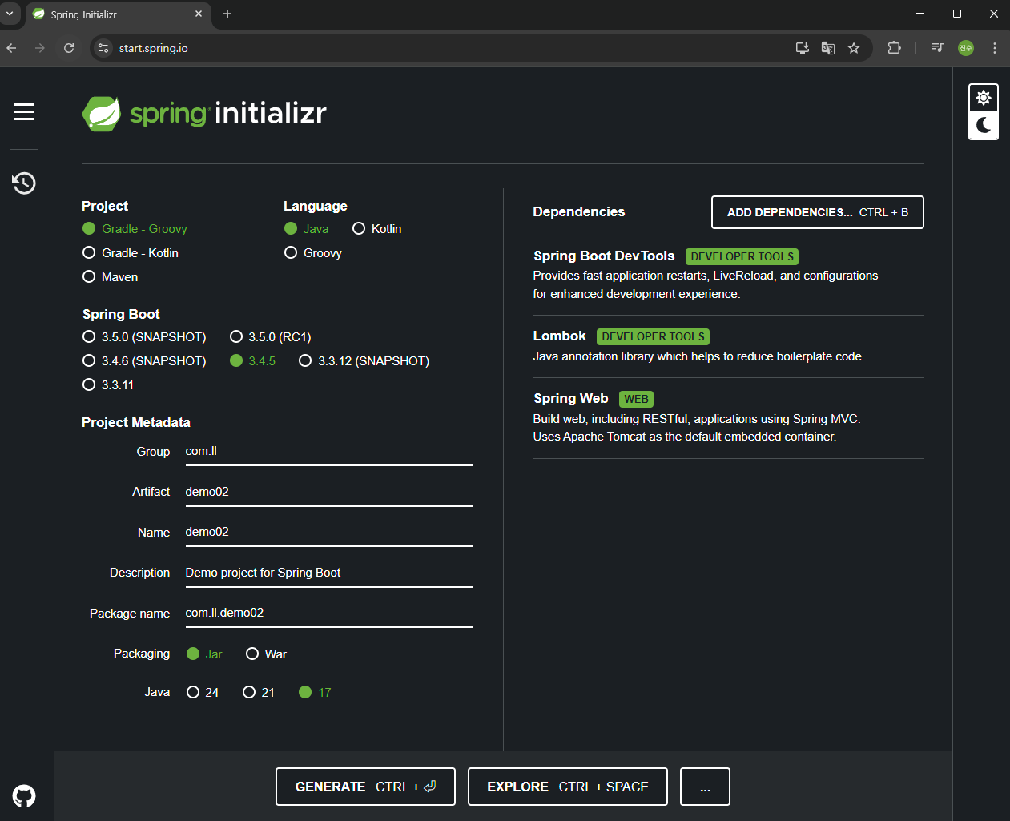Click the Lombok dependency entry

tap(728, 346)
